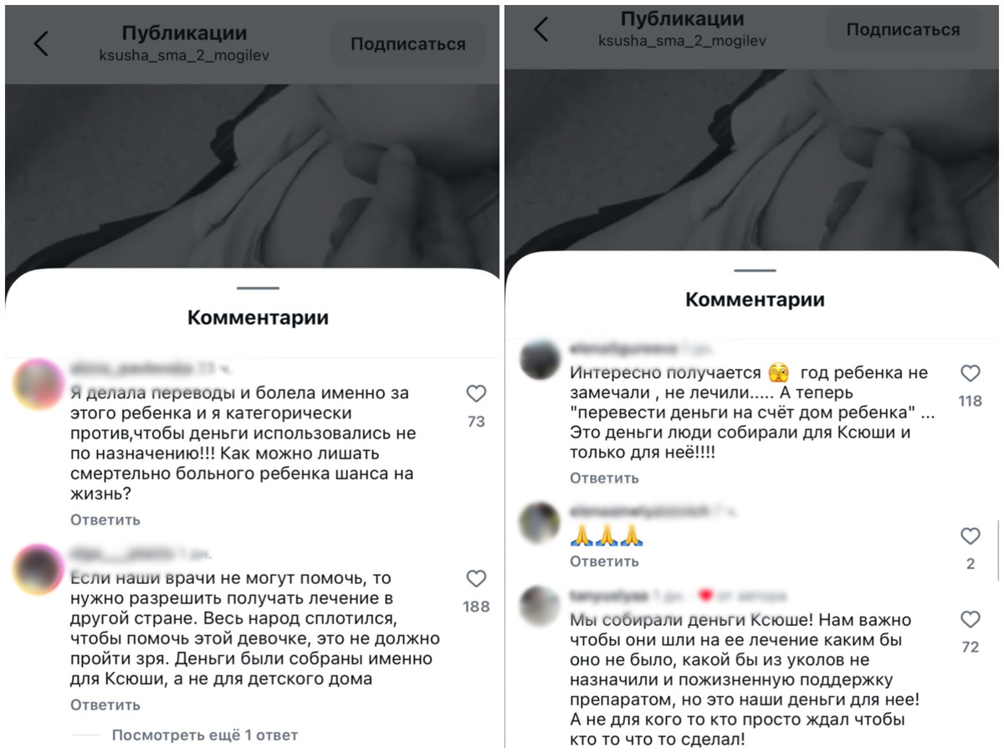Like the comment with 73 likes
The image size is (1004, 753).
476,394
